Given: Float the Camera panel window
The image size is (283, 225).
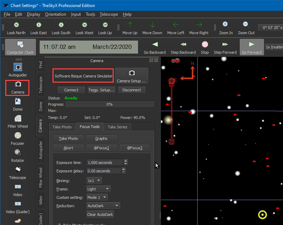Looking at the screenshot, I should tap(151, 60).
